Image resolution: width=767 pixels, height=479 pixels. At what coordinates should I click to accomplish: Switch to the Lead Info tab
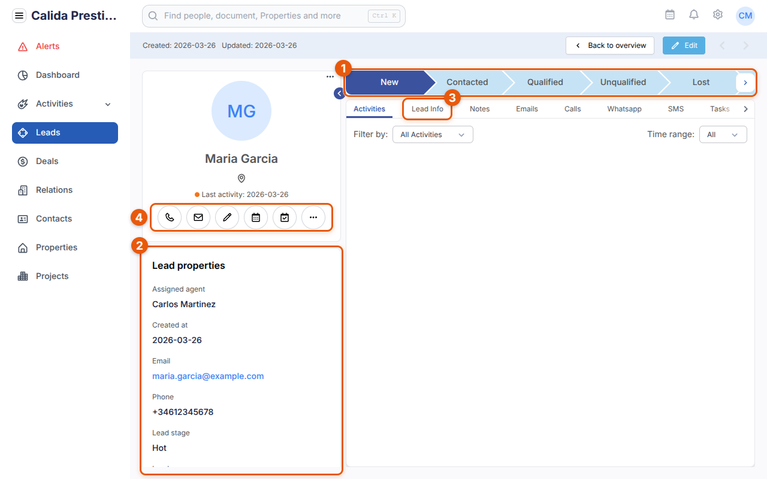(x=428, y=109)
